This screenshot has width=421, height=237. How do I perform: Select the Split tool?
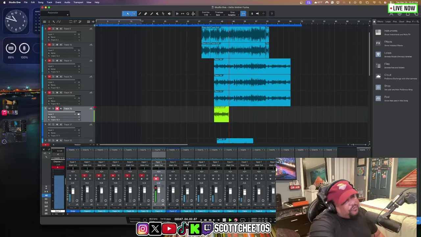(140, 13)
